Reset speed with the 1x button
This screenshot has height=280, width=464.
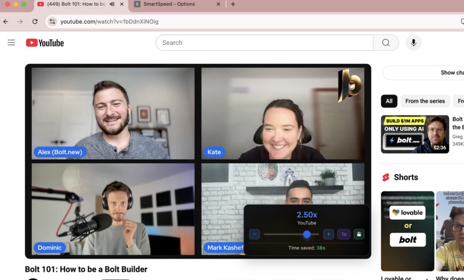point(344,234)
